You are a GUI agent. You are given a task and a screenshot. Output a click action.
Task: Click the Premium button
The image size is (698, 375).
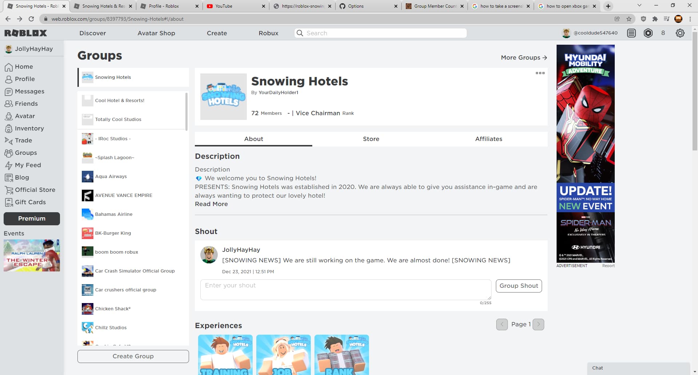click(32, 219)
